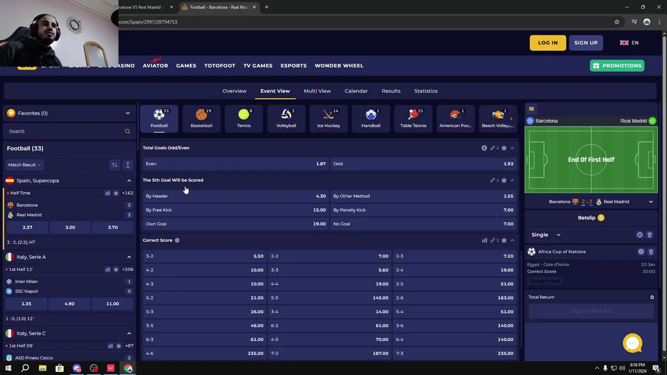The image size is (667, 375).
Task: Open the EN language selector
Action: [629, 43]
